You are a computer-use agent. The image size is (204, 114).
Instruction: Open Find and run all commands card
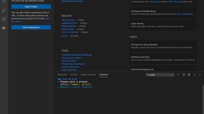[x=163, y=46]
